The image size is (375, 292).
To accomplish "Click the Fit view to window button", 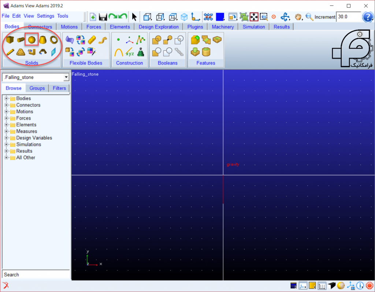I will (x=254, y=17).
